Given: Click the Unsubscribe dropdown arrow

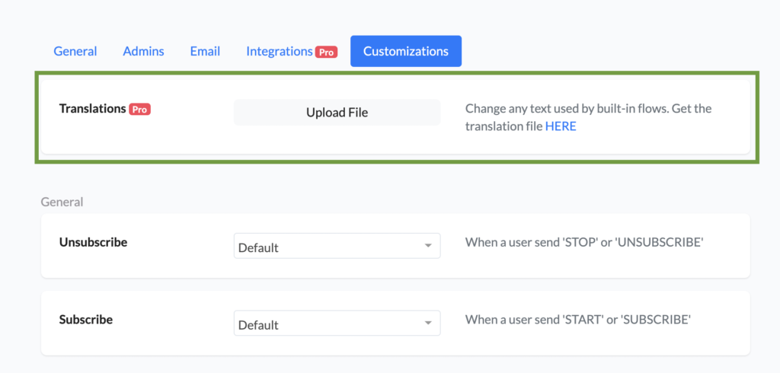Looking at the screenshot, I should click(428, 247).
